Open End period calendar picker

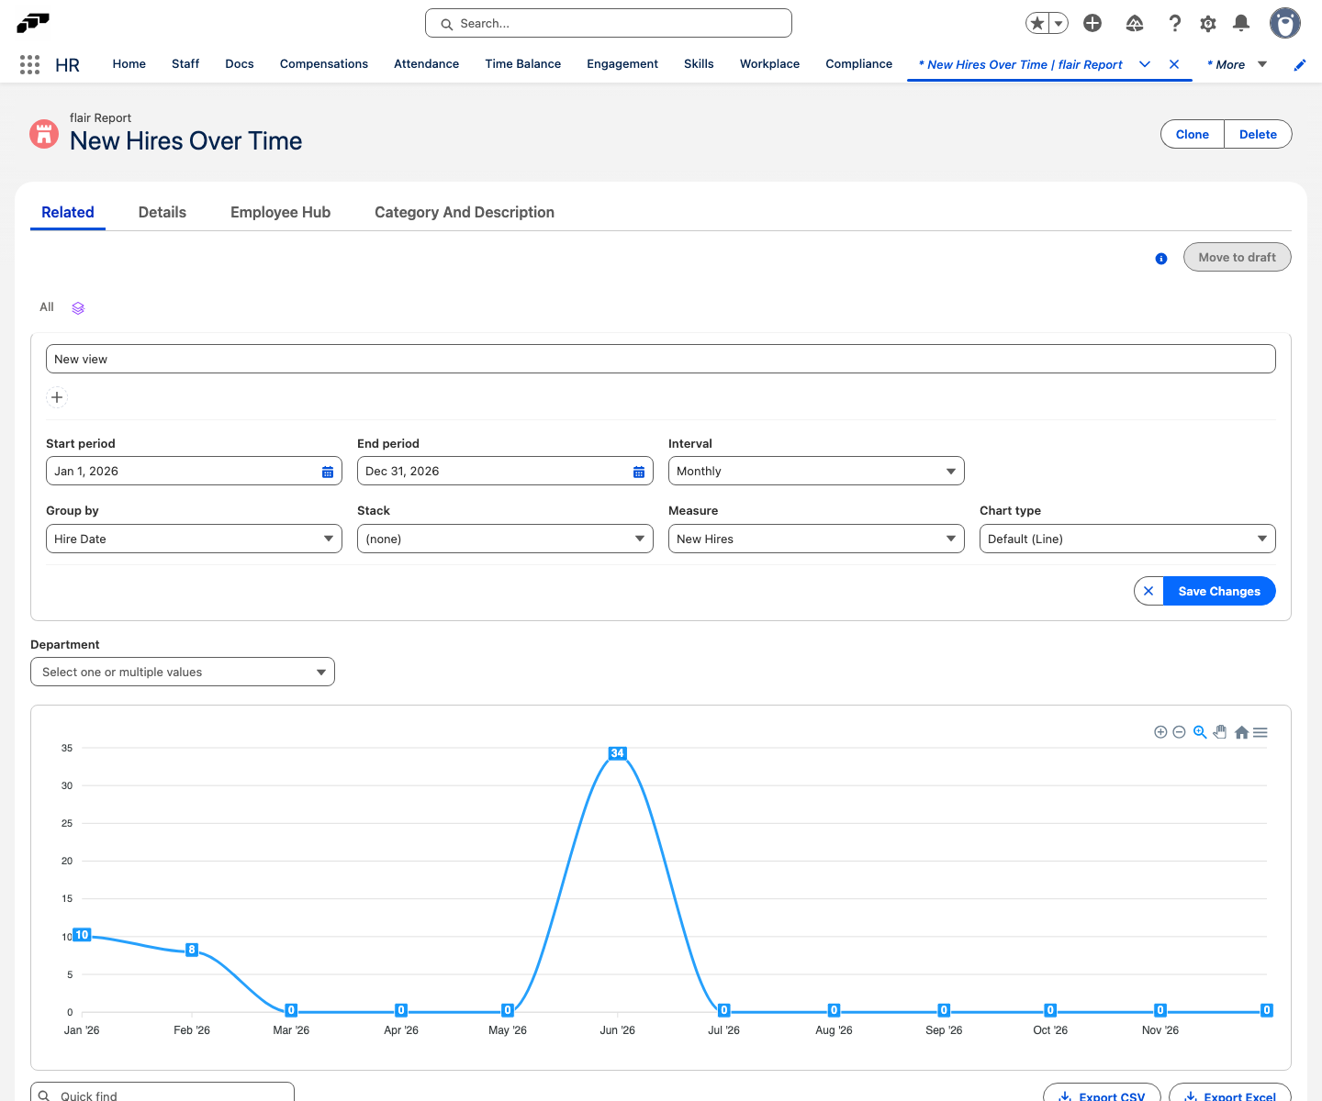click(639, 472)
